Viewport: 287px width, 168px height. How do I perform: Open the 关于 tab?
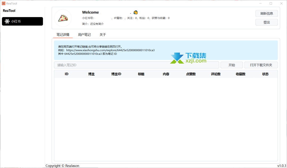pyautogui.click(x=103, y=35)
